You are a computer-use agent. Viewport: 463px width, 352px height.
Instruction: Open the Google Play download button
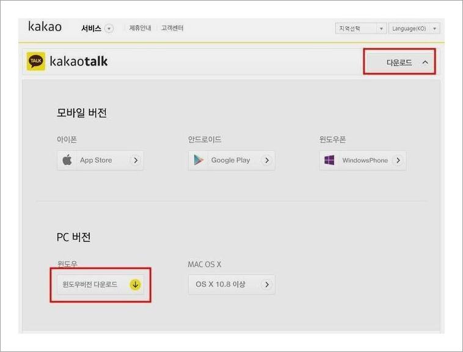click(231, 160)
